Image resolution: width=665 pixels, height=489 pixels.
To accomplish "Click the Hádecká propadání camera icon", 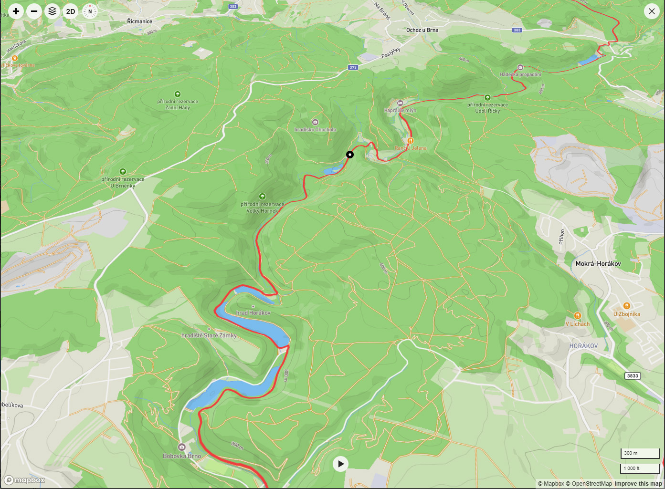I will 520,67.
